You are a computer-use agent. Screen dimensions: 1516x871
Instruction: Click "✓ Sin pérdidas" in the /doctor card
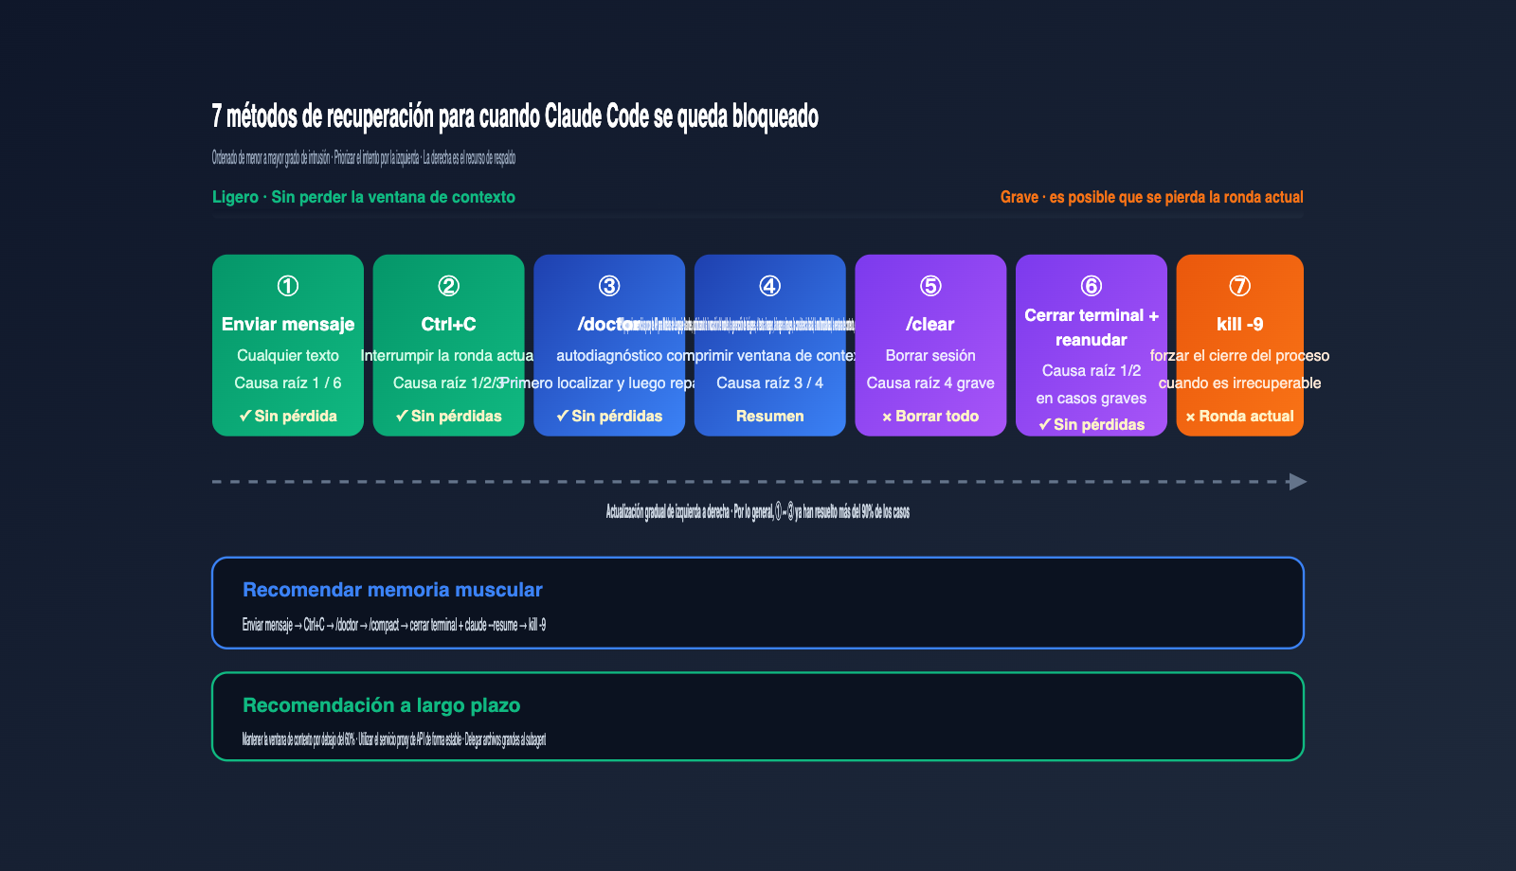[609, 416]
